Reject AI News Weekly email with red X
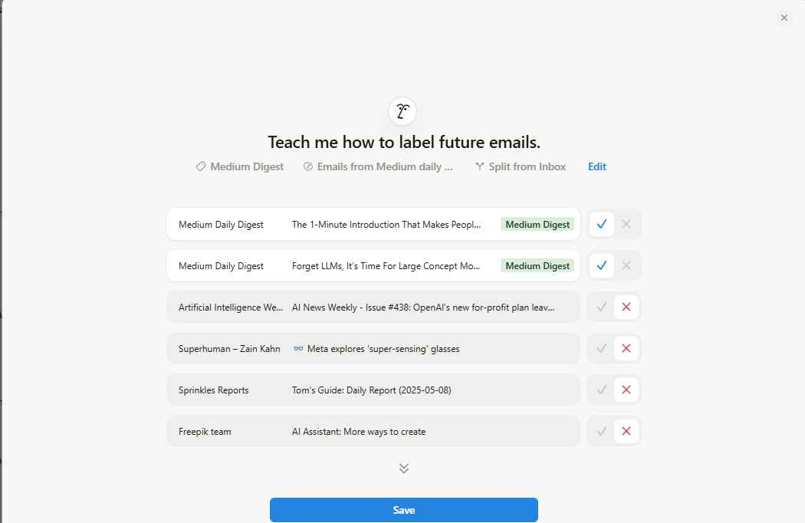 click(626, 307)
